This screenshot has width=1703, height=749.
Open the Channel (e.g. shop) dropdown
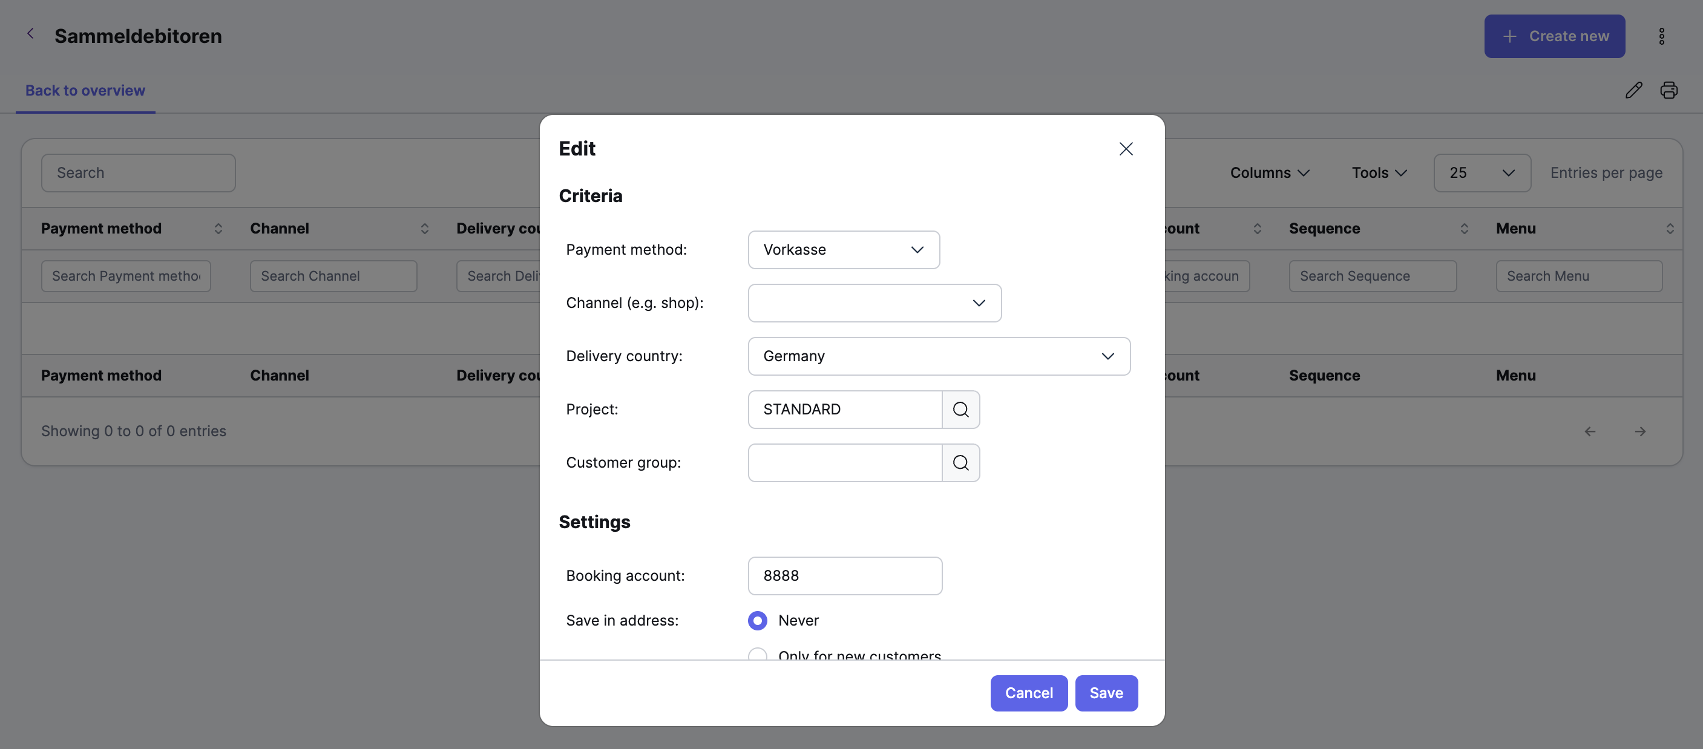point(874,303)
